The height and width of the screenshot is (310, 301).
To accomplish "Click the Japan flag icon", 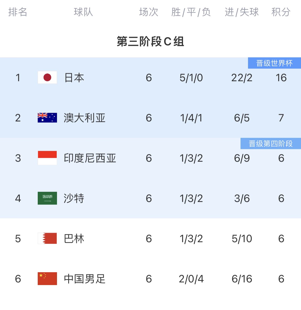I will [x=47, y=77].
